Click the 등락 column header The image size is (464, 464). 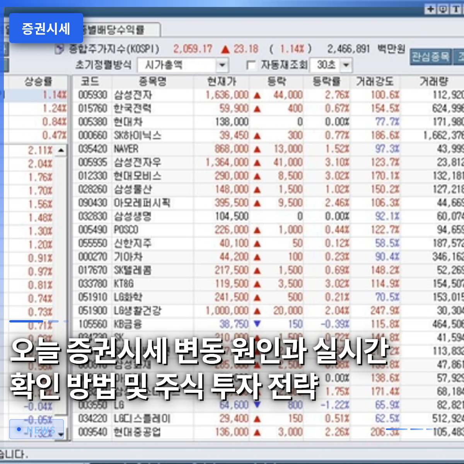tap(277, 81)
